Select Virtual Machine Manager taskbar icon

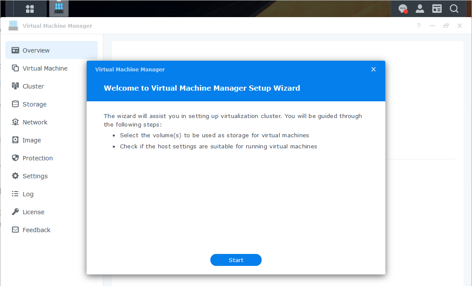click(59, 9)
